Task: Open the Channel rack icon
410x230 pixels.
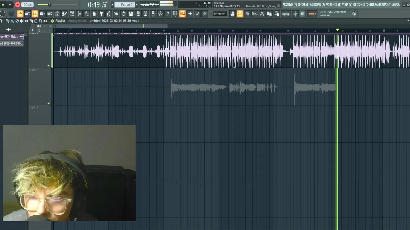Action: (x=72, y=14)
